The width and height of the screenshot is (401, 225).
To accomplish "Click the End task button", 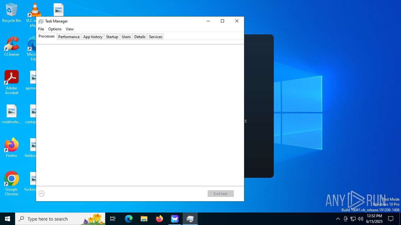I will tap(221, 194).
